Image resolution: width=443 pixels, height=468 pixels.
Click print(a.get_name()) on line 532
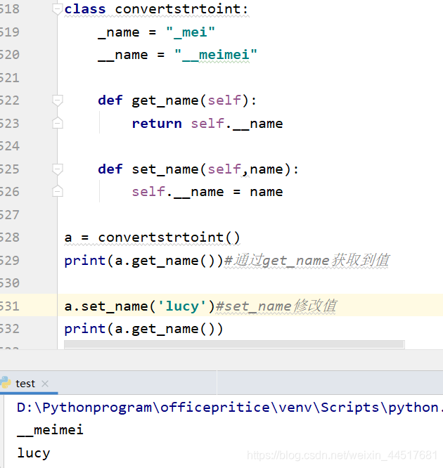[143, 329]
